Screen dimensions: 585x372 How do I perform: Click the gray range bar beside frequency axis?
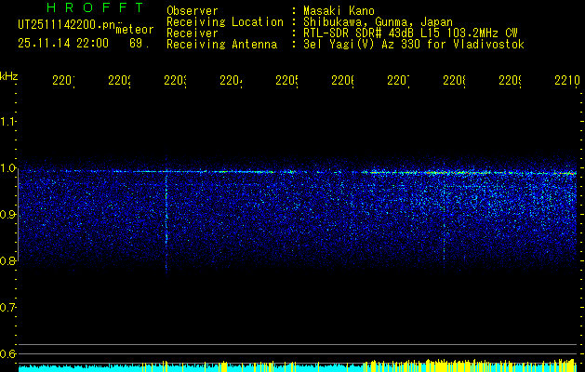tap(18, 217)
